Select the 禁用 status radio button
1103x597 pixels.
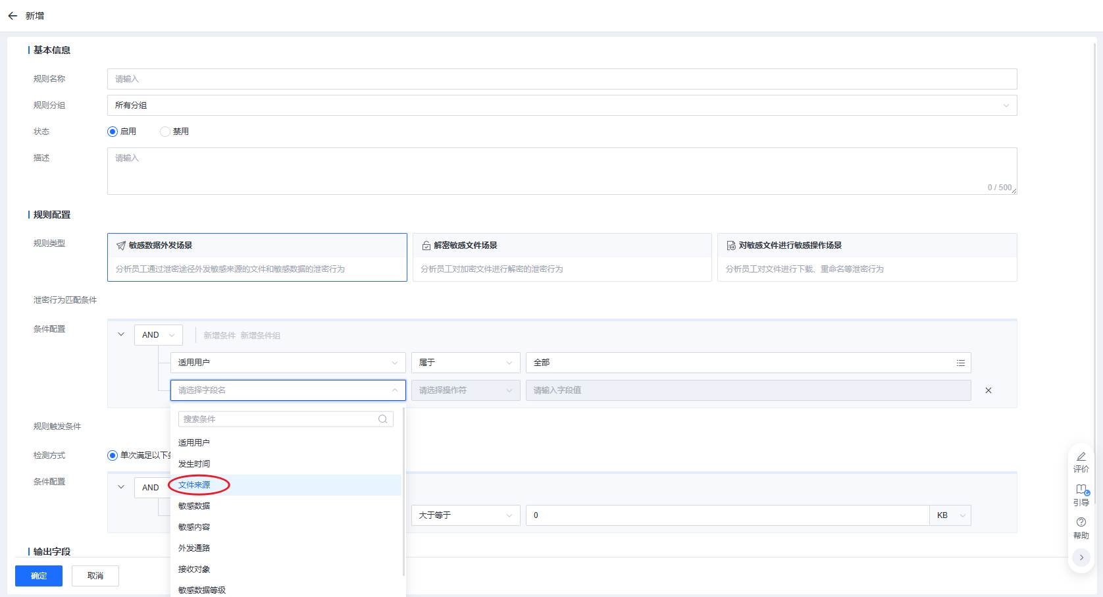(x=165, y=132)
